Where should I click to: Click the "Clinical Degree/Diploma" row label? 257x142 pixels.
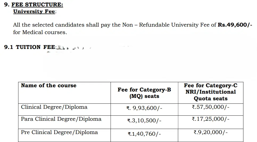[54, 107]
